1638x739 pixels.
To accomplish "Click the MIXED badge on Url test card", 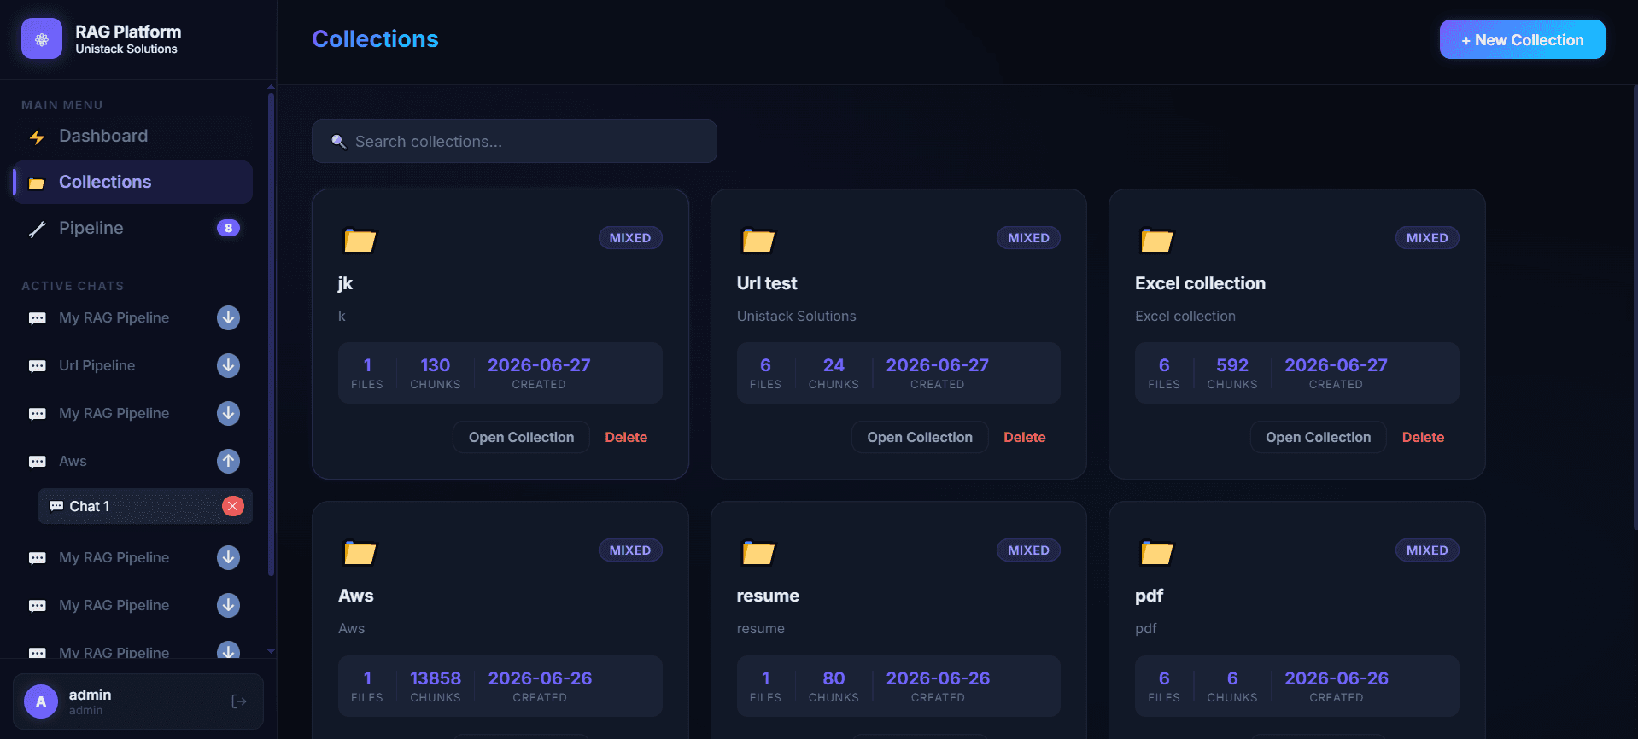I will (x=1028, y=238).
